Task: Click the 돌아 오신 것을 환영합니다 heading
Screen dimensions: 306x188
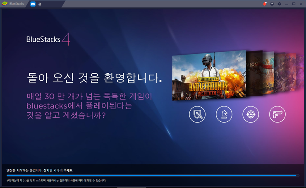Action: (94, 77)
